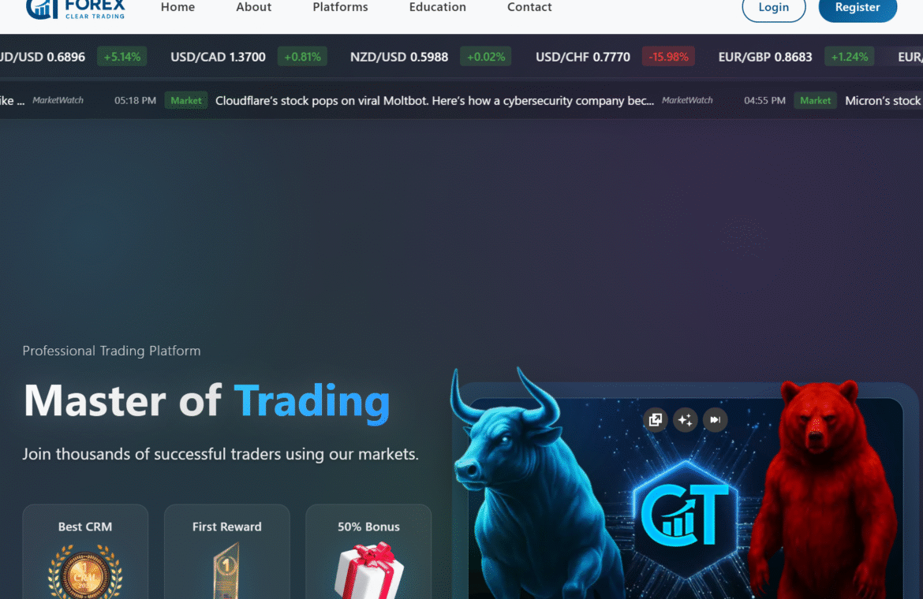Click the Best CRM medal icon

(85, 572)
